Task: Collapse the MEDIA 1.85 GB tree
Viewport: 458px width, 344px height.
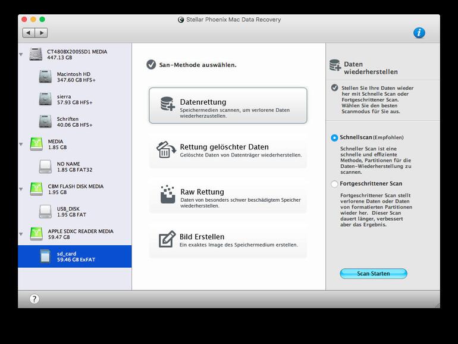Action: tap(21, 145)
